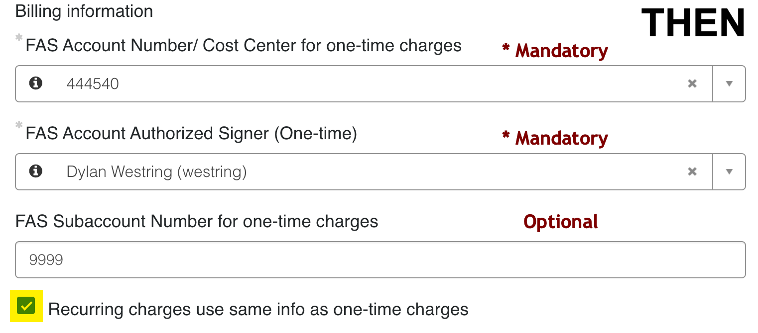Clear the Dylan Westring signer selection
Image resolution: width=758 pixels, height=333 pixels.
tap(692, 171)
